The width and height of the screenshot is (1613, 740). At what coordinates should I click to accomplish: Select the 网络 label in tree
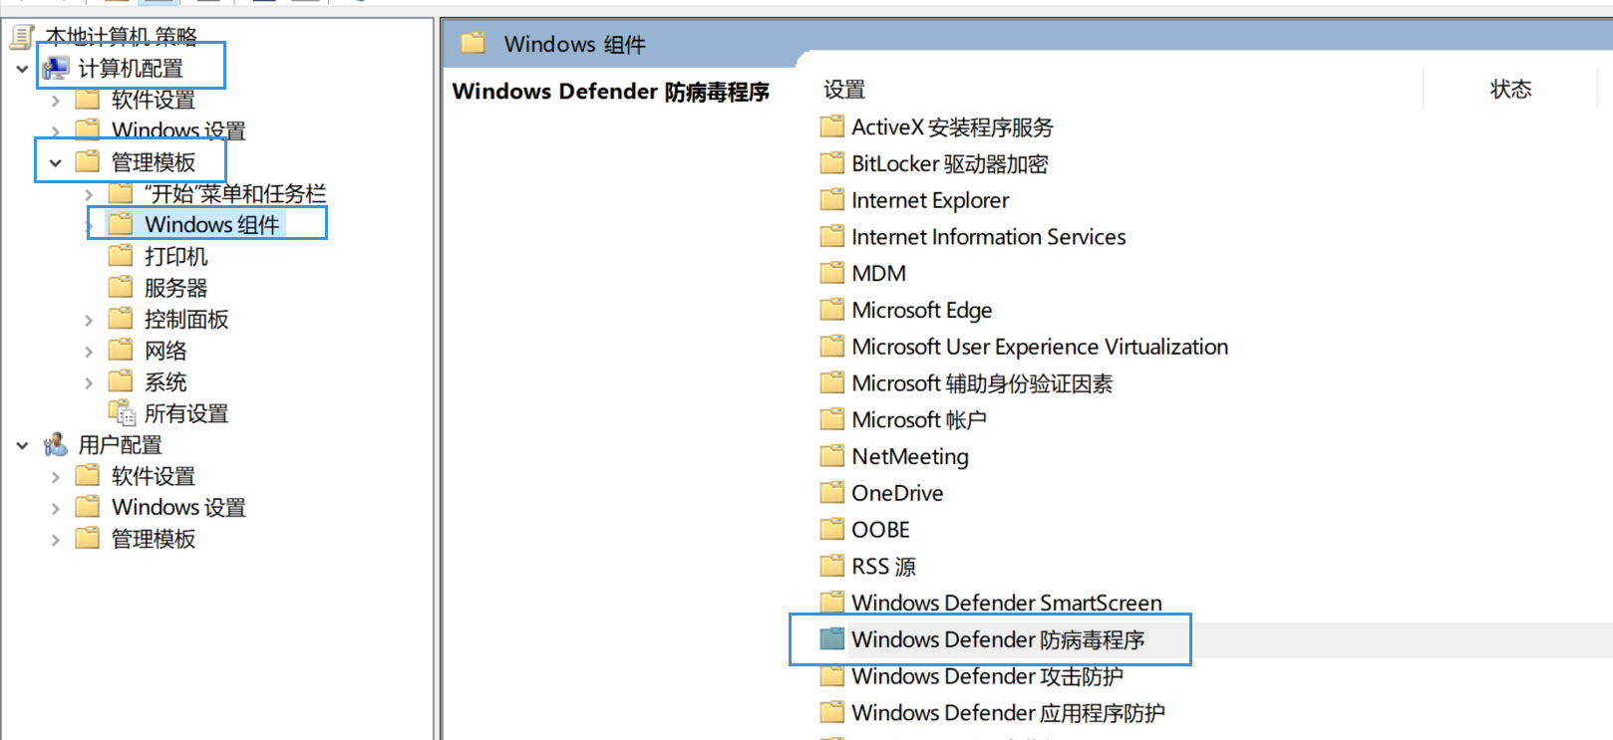click(165, 351)
